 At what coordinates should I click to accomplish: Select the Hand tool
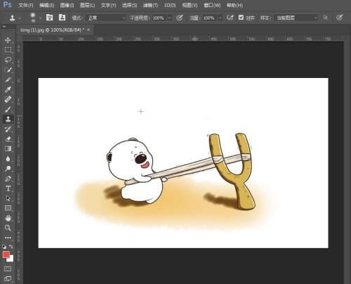click(x=8, y=218)
